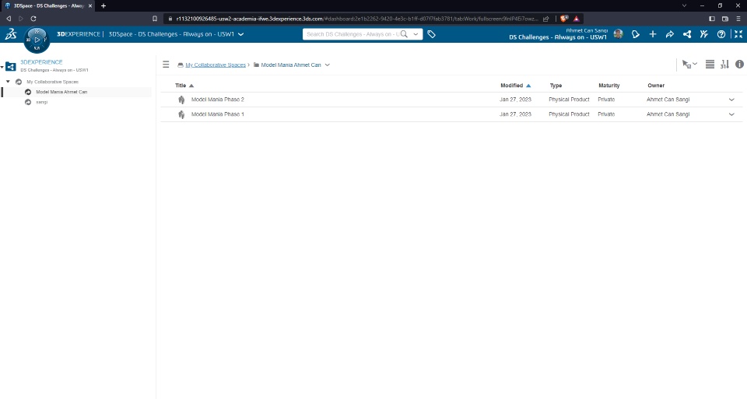The image size is (747, 399).
Task: Click the Maturity column header
Action: (x=608, y=86)
